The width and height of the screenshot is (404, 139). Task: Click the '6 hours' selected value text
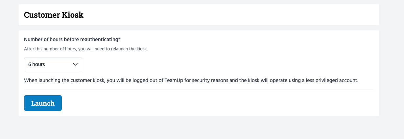(36, 64)
